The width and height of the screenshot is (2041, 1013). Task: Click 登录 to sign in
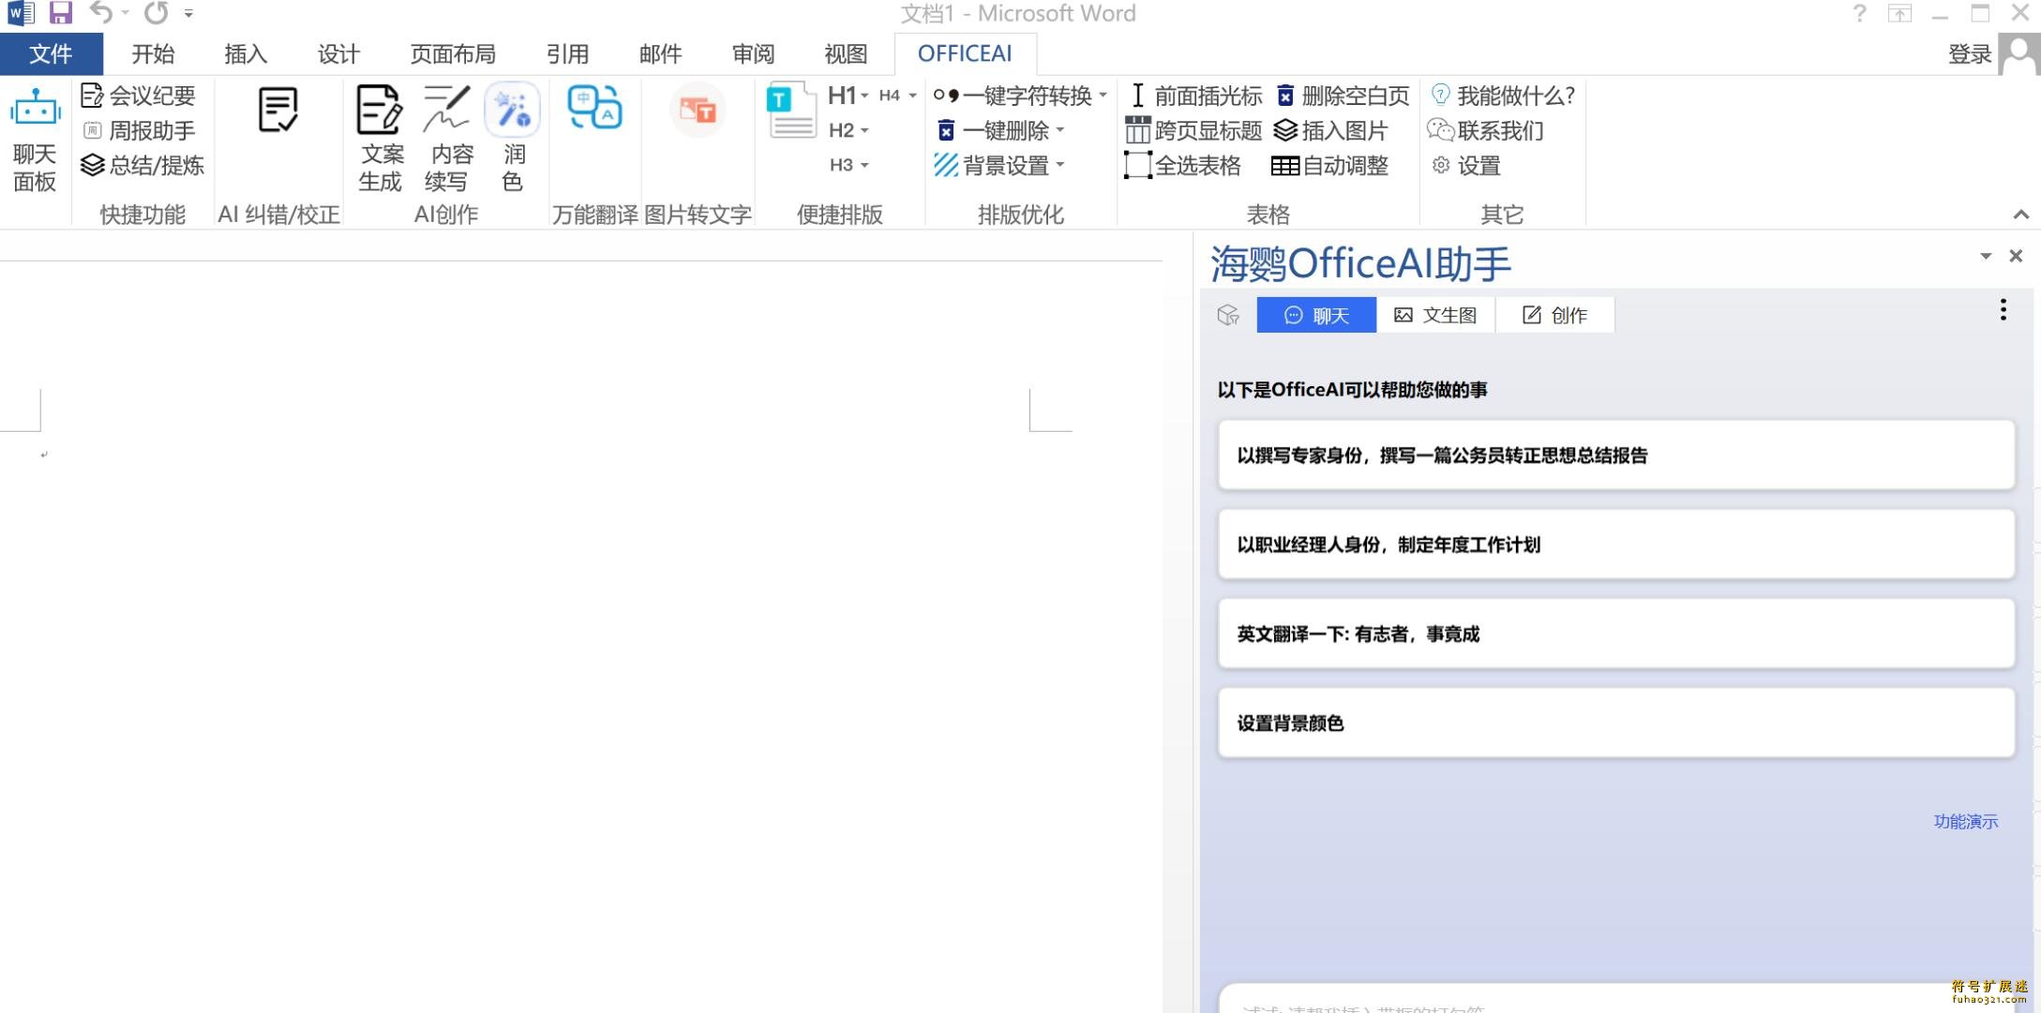tap(1969, 54)
